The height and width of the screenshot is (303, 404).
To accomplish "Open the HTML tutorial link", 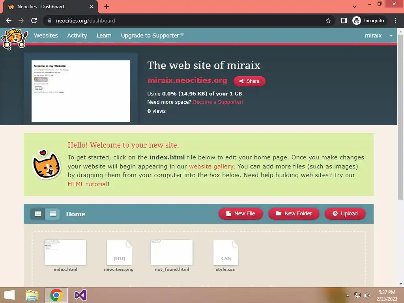I will (x=88, y=184).
